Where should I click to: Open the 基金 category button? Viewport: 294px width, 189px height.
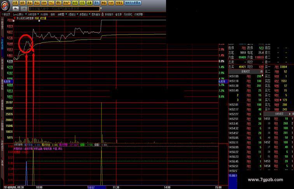click(30, 3)
